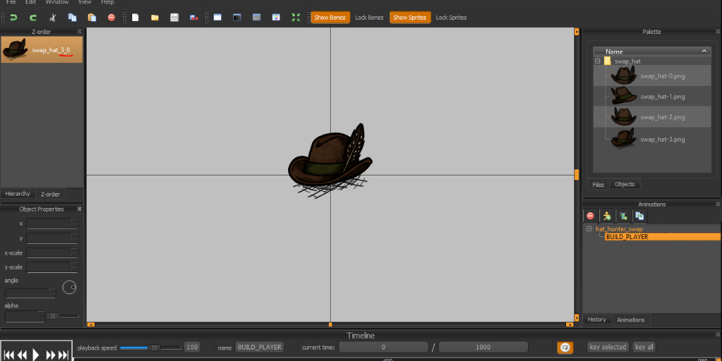
Task: Collapse the hat_hunter_swap entity tree
Action: point(589,229)
